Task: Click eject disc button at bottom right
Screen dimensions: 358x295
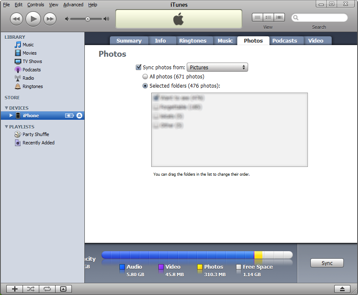Action: pyautogui.click(x=342, y=289)
